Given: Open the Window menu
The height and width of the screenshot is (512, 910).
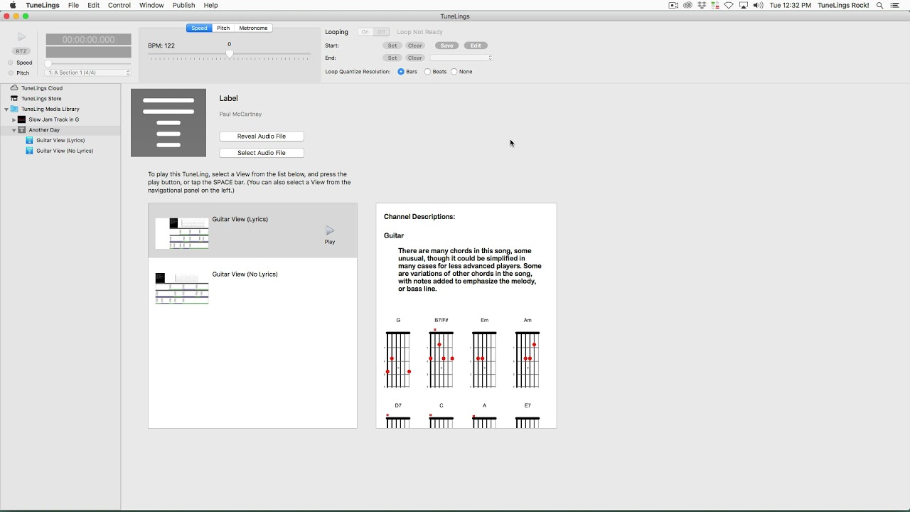Looking at the screenshot, I should coord(151,5).
